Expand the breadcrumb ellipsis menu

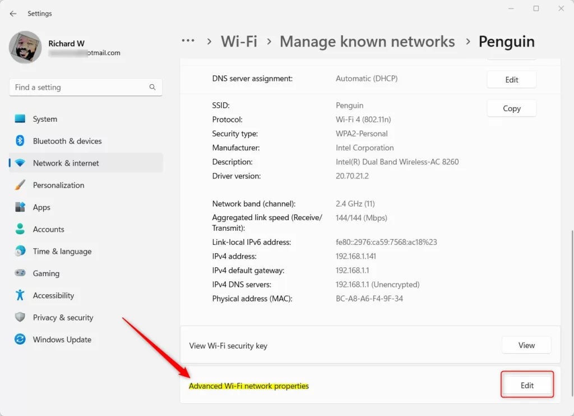[x=188, y=41]
